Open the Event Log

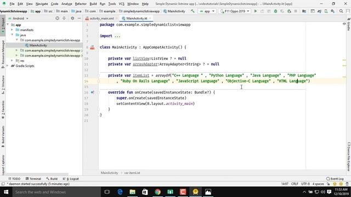(x=335, y=179)
